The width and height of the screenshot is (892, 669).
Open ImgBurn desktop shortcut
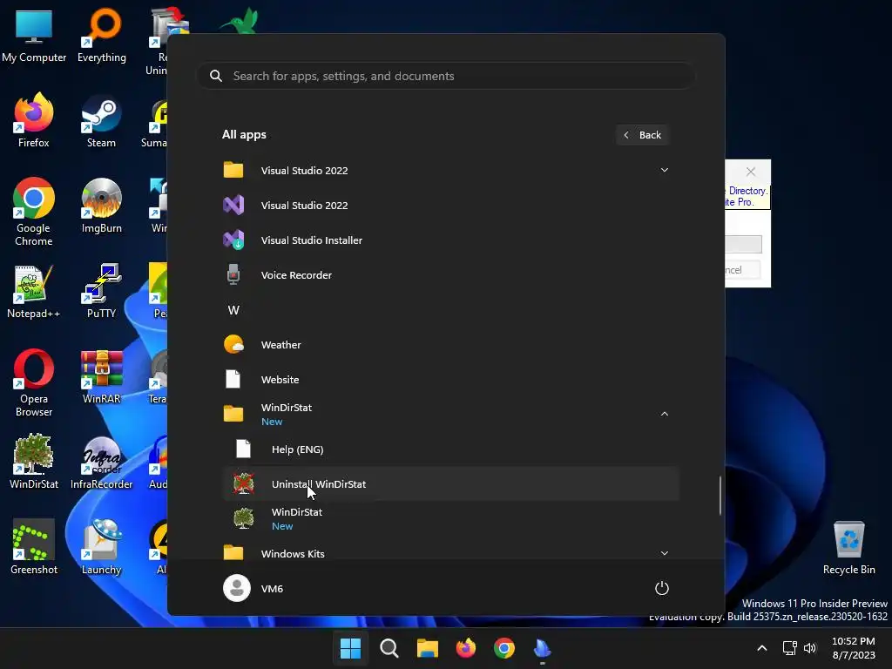(101, 206)
